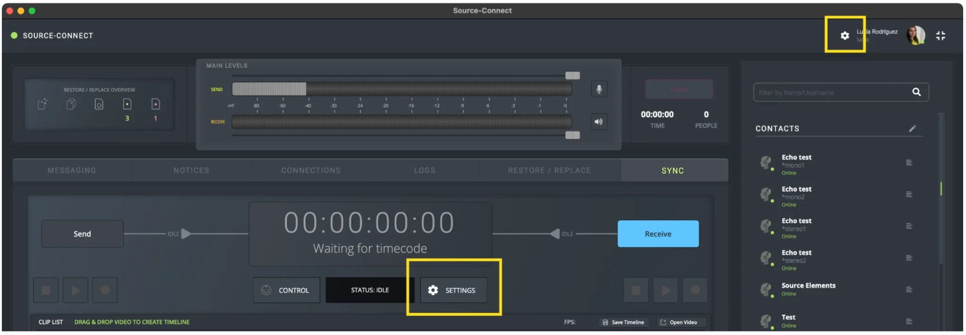Select the Echo test *stereo2 contact name

pos(797,252)
